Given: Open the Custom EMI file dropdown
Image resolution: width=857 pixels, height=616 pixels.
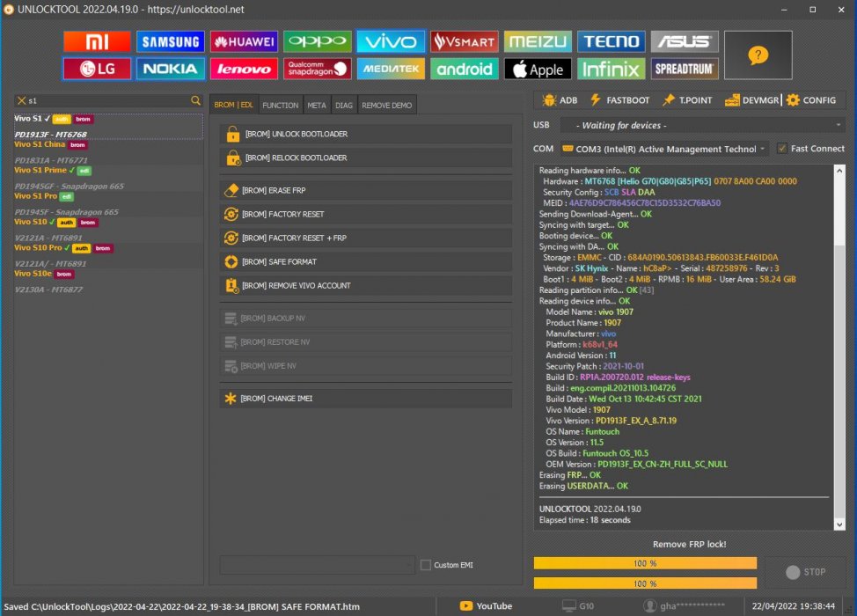Looking at the screenshot, I should coord(318,565).
